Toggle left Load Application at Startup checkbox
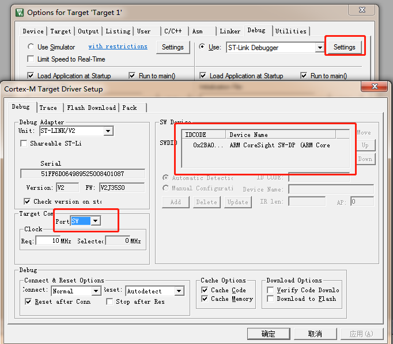This screenshot has width=393, height=344. 31,75
